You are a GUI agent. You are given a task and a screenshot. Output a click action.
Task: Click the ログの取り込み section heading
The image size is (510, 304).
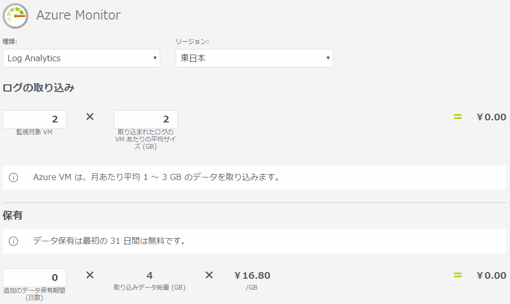coord(39,87)
